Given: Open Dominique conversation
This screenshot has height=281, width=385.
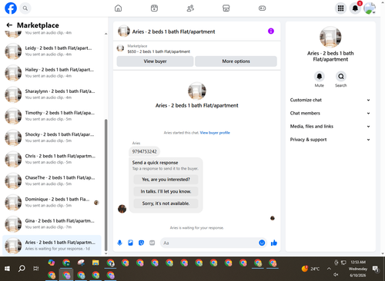Looking at the screenshot, I should [52, 202].
